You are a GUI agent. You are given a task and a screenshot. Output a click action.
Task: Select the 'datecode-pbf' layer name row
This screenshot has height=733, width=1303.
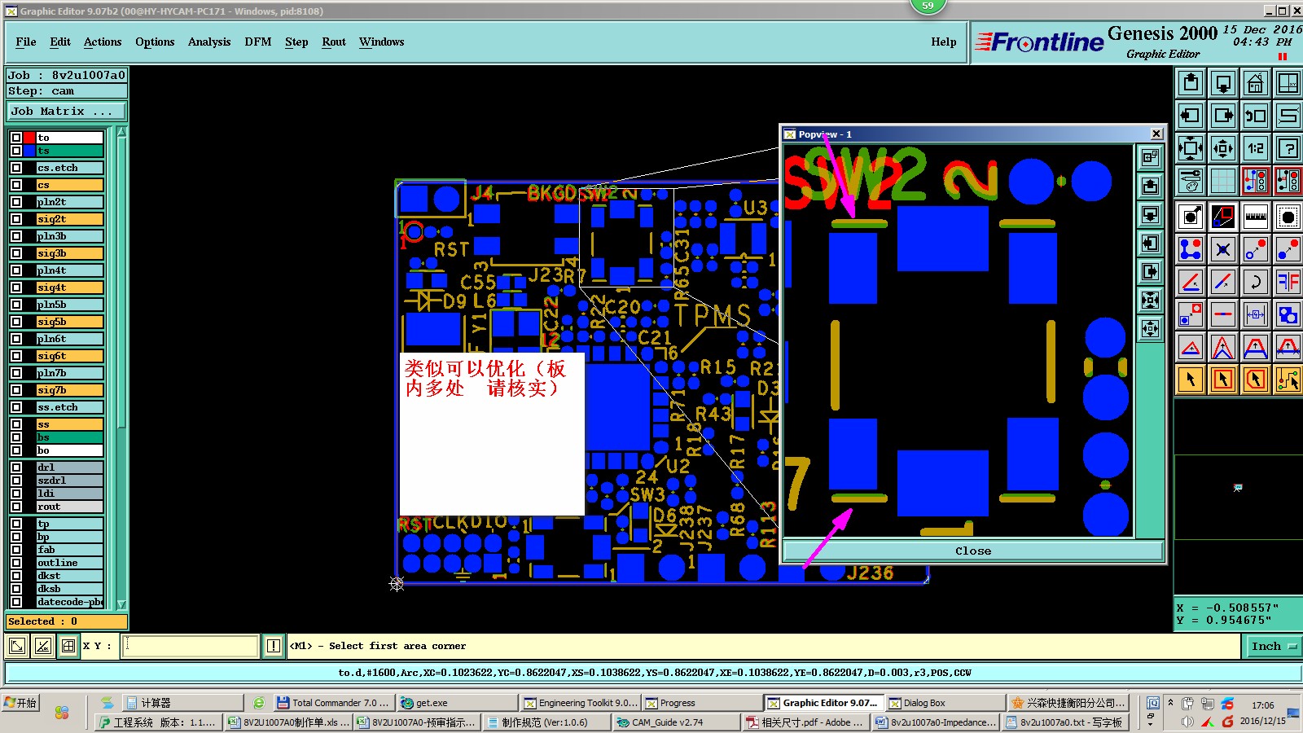pyautogui.click(x=70, y=602)
